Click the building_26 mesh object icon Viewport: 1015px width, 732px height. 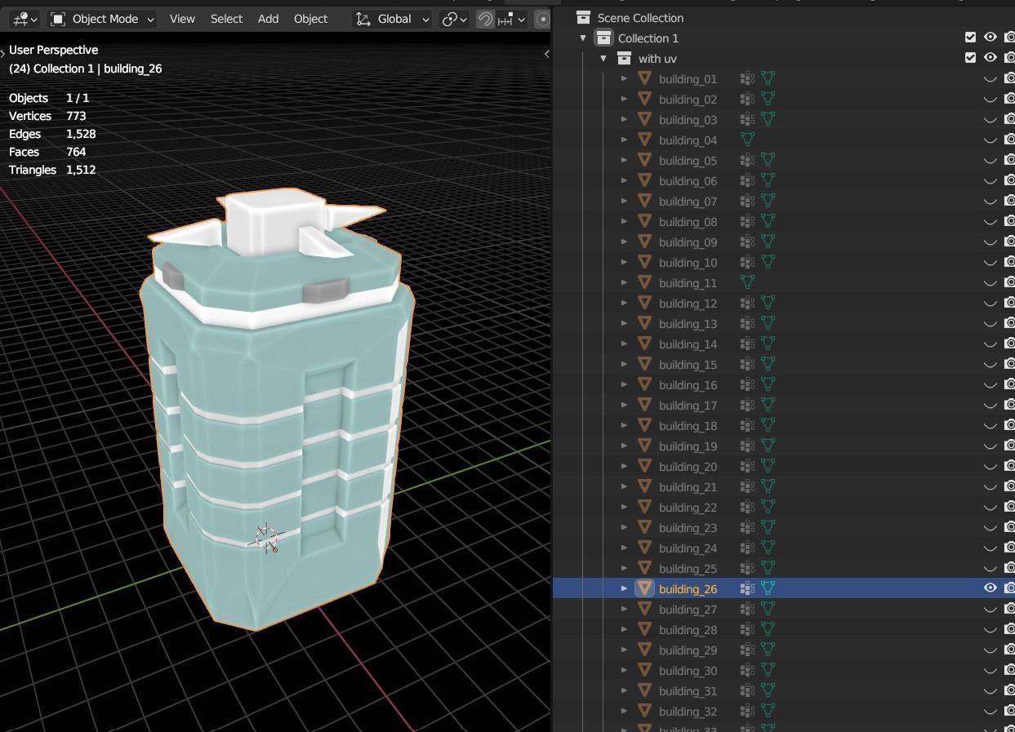[x=644, y=588]
